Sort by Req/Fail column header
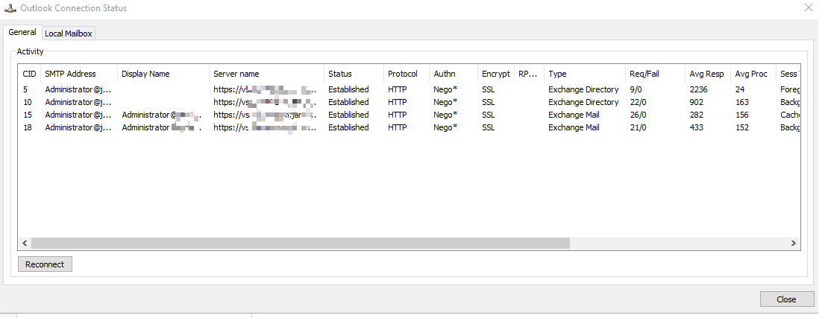Image resolution: width=819 pixels, height=318 pixels. click(x=655, y=74)
